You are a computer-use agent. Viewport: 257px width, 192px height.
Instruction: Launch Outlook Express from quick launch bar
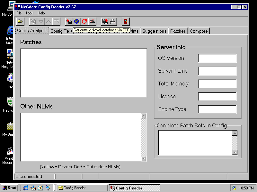click(33, 188)
